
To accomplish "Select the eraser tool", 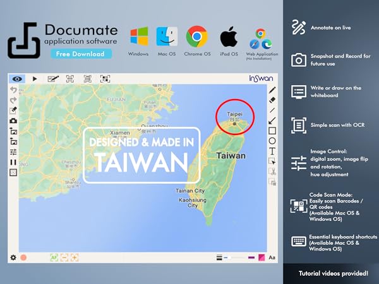I will [x=272, y=100].
